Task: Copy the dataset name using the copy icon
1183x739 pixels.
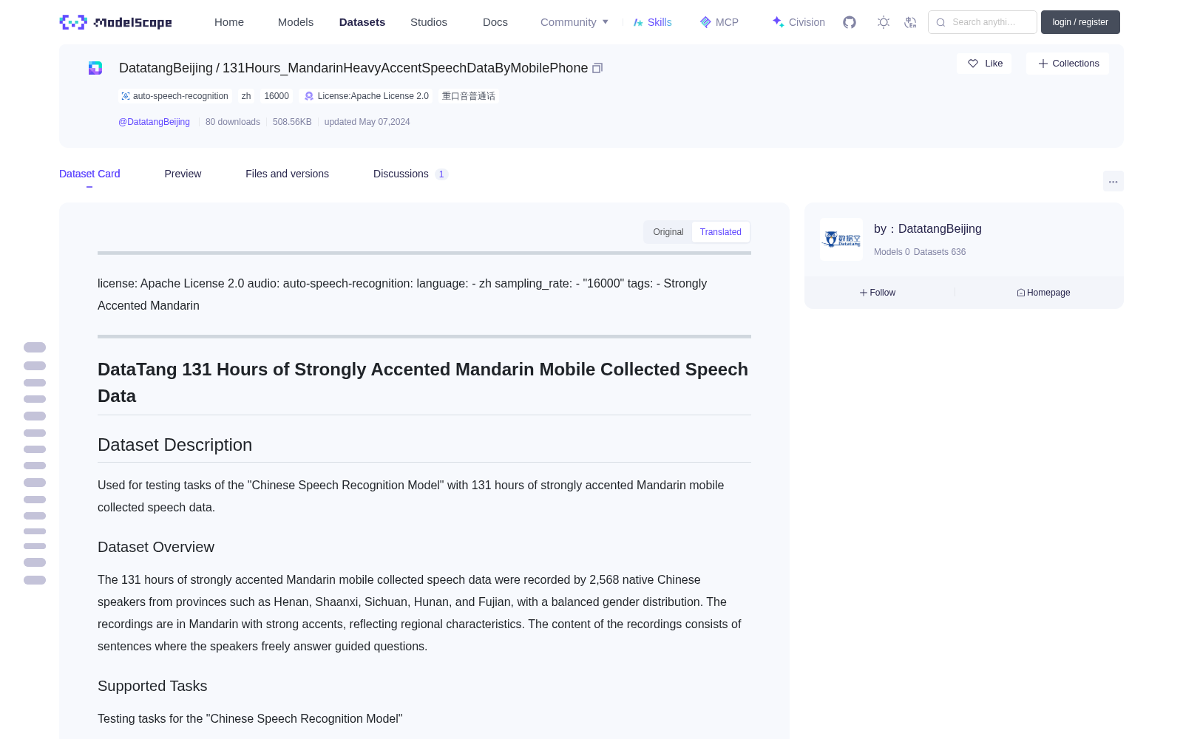Action: [x=597, y=68]
